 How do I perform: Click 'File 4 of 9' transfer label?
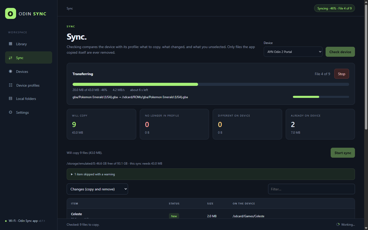click(x=322, y=74)
